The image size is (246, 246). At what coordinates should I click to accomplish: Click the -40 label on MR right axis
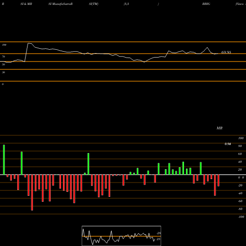(x=240, y=193)
